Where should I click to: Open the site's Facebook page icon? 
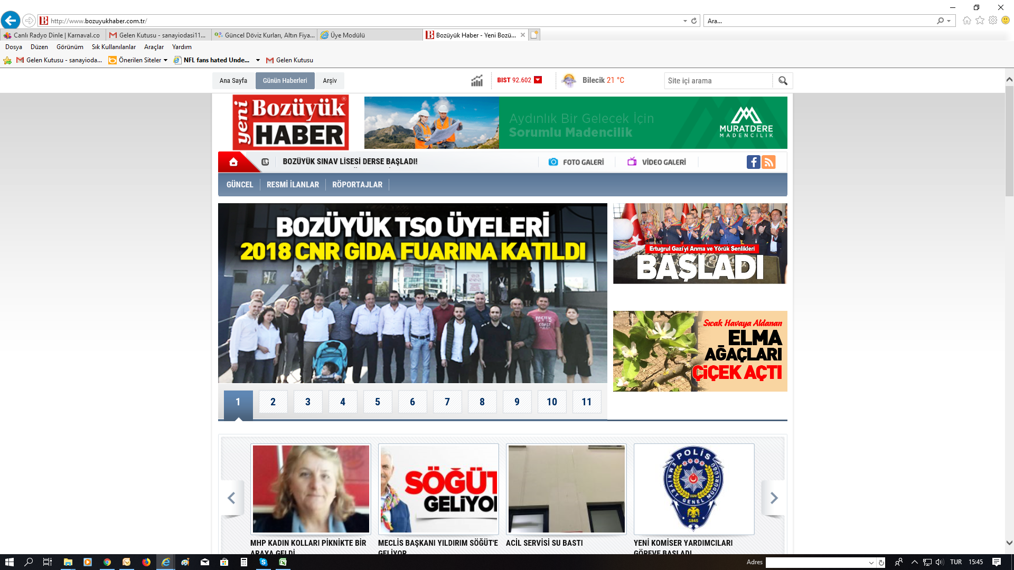coord(754,162)
